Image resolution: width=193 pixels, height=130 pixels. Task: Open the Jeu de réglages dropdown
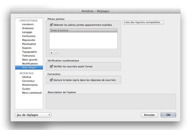click(33, 115)
